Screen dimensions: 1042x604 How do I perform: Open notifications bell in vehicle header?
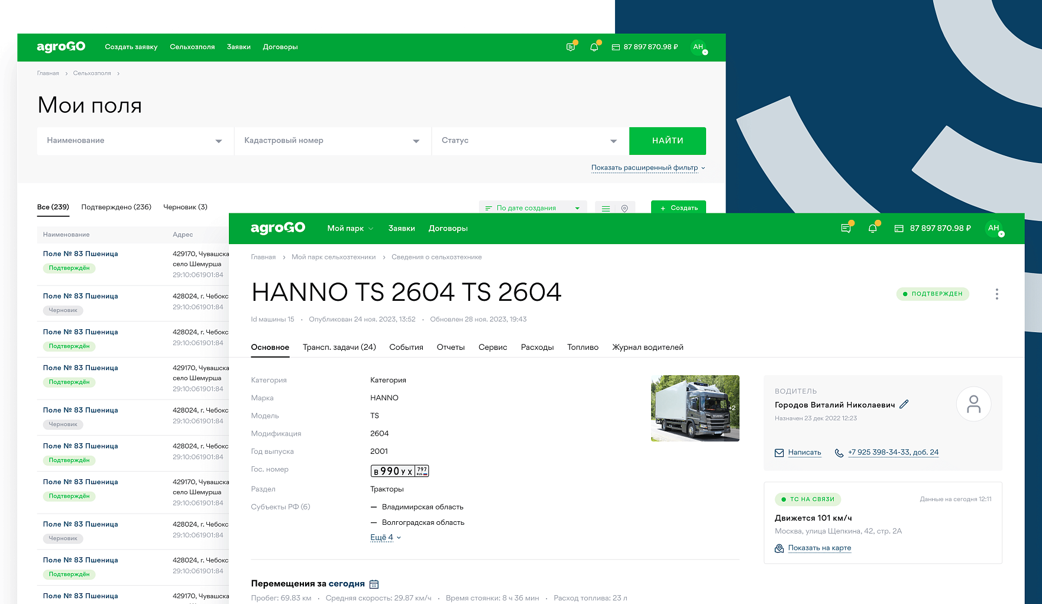click(x=872, y=229)
